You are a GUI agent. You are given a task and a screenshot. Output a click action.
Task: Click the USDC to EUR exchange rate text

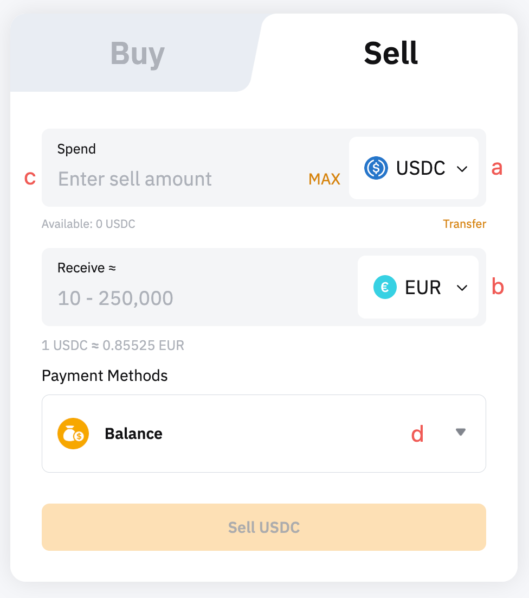113,345
